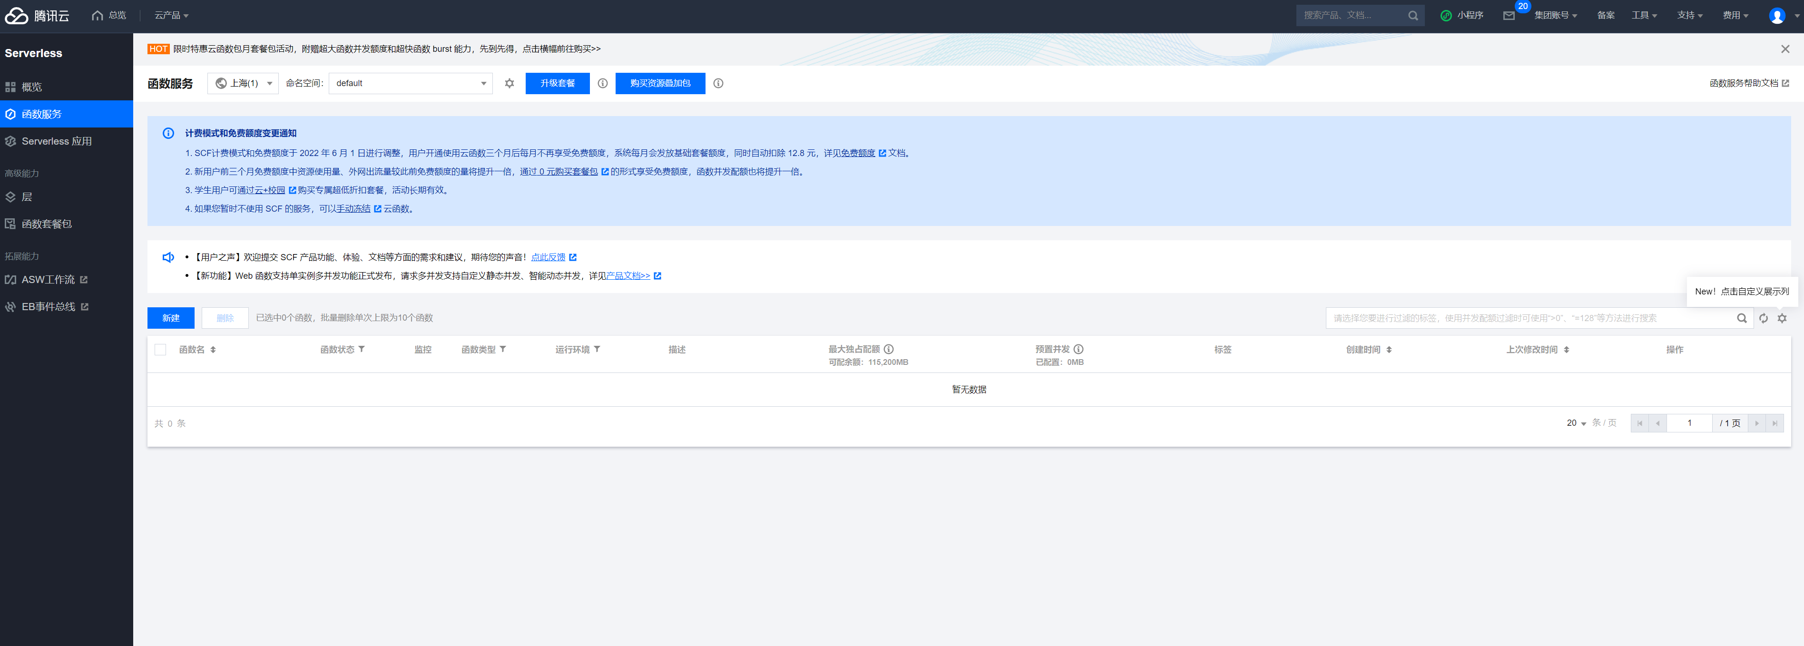Open the message envelope icon
The image size is (1804, 646).
coord(1509,15)
